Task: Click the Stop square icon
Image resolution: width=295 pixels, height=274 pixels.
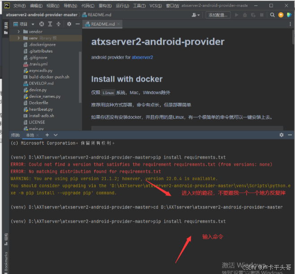Action: point(261,15)
